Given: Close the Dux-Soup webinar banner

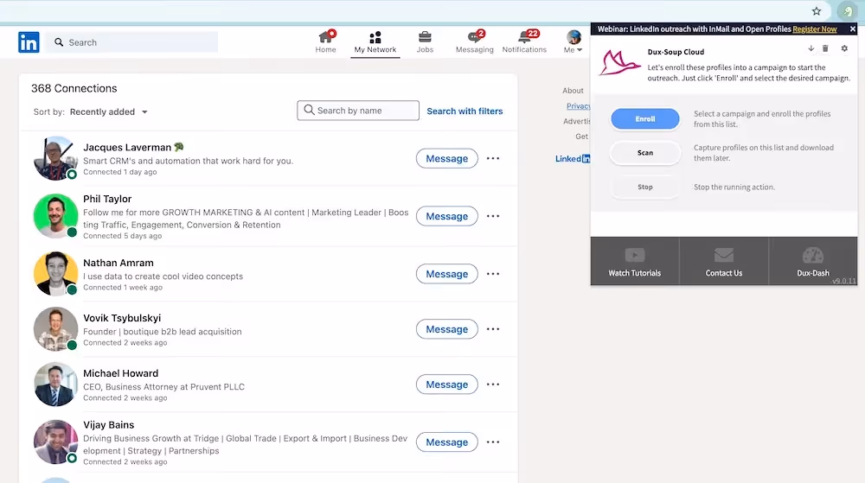Looking at the screenshot, I should [x=852, y=29].
